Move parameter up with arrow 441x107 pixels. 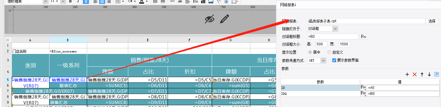422,74
